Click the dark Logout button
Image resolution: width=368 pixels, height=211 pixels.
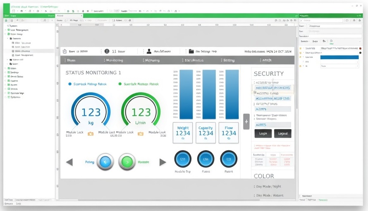[283, 134]
